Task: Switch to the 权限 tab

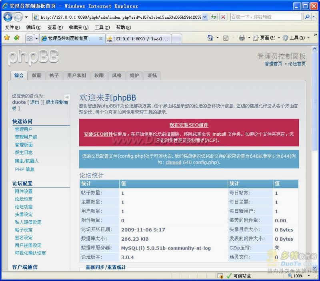Action: pos(99,75)
